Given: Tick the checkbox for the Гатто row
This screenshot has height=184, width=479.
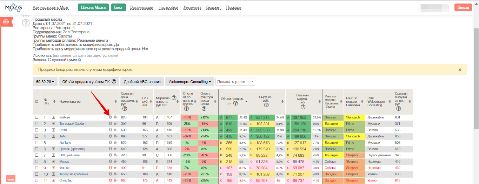Looking at the screenshot, I should [x=37, y=130].
